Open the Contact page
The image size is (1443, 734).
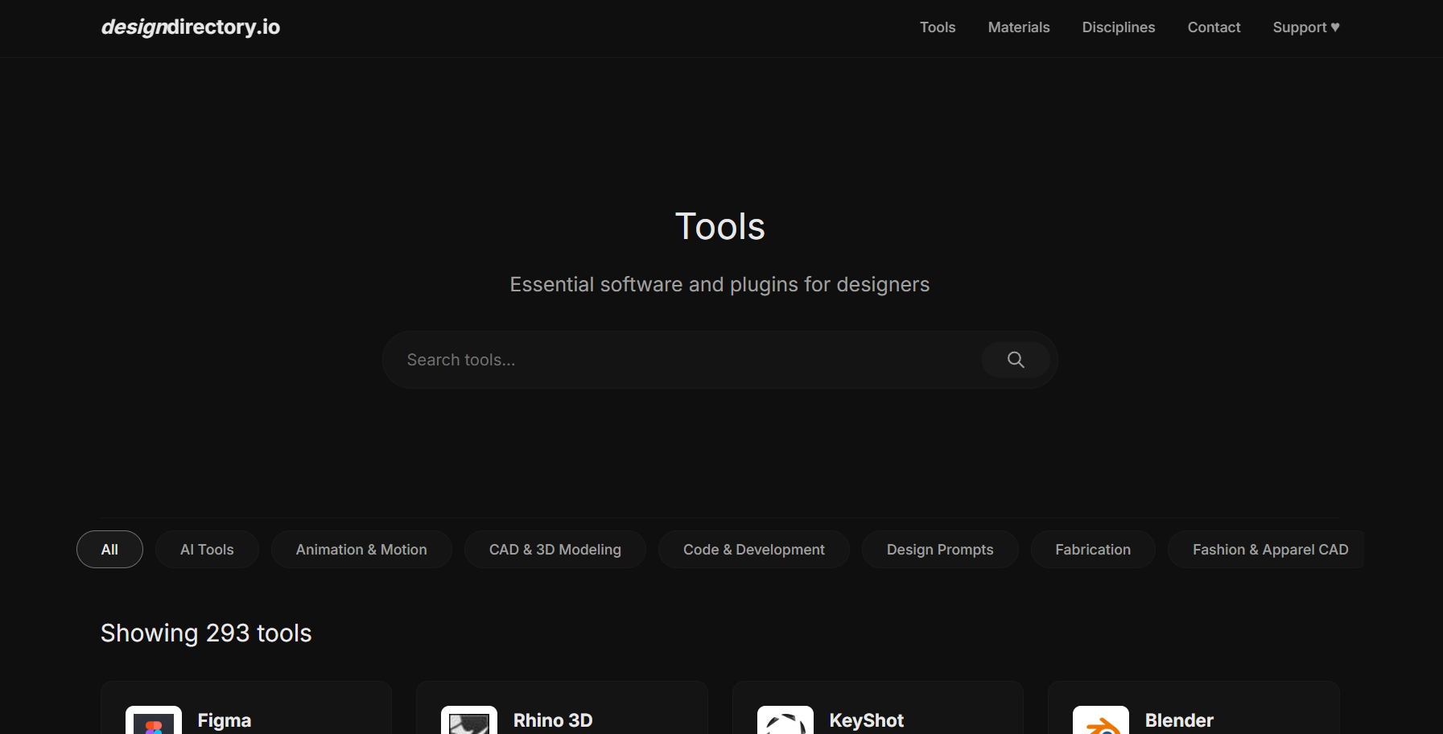1214,27
